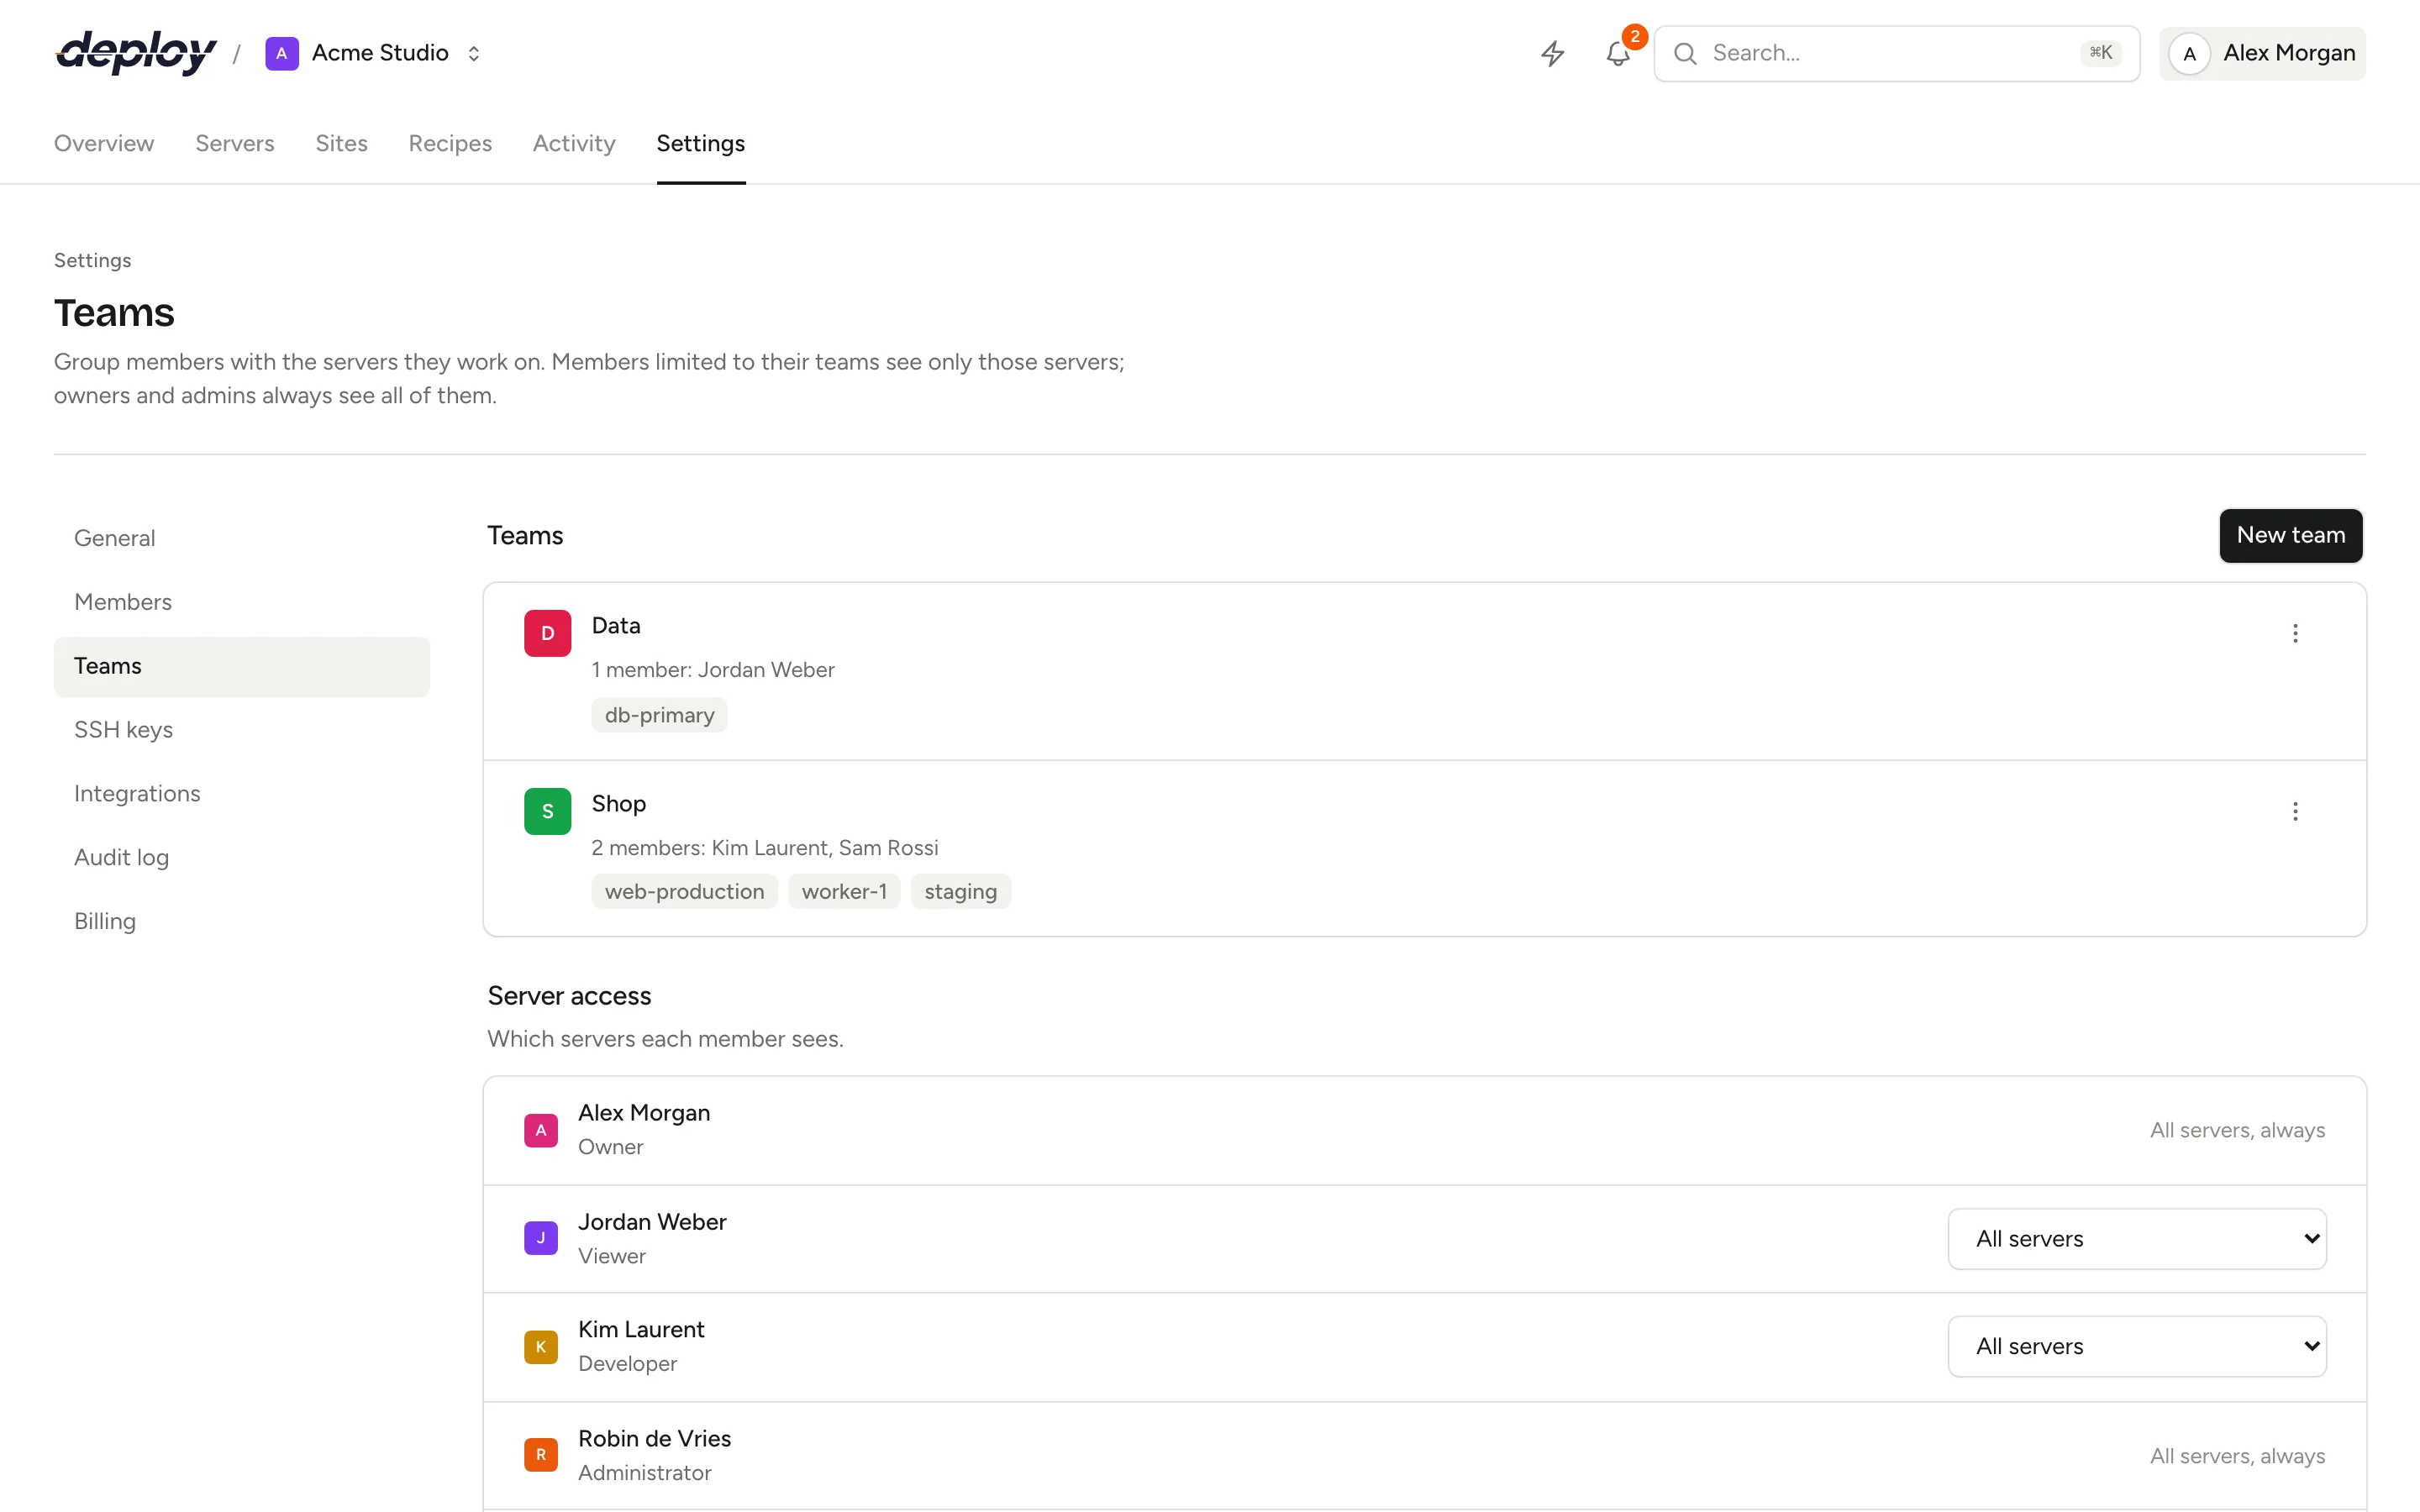Screen dimensions: 2420x1512
Task: Click the worker-1 server tag
Action: [x=844, y=891]
